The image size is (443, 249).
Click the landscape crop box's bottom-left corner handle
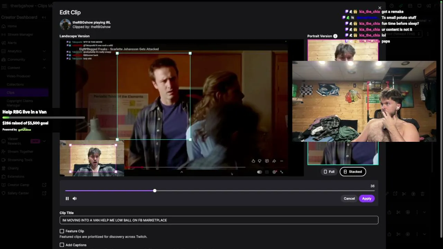tap(117, 140)
